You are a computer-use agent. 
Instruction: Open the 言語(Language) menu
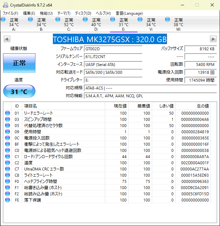129,13
